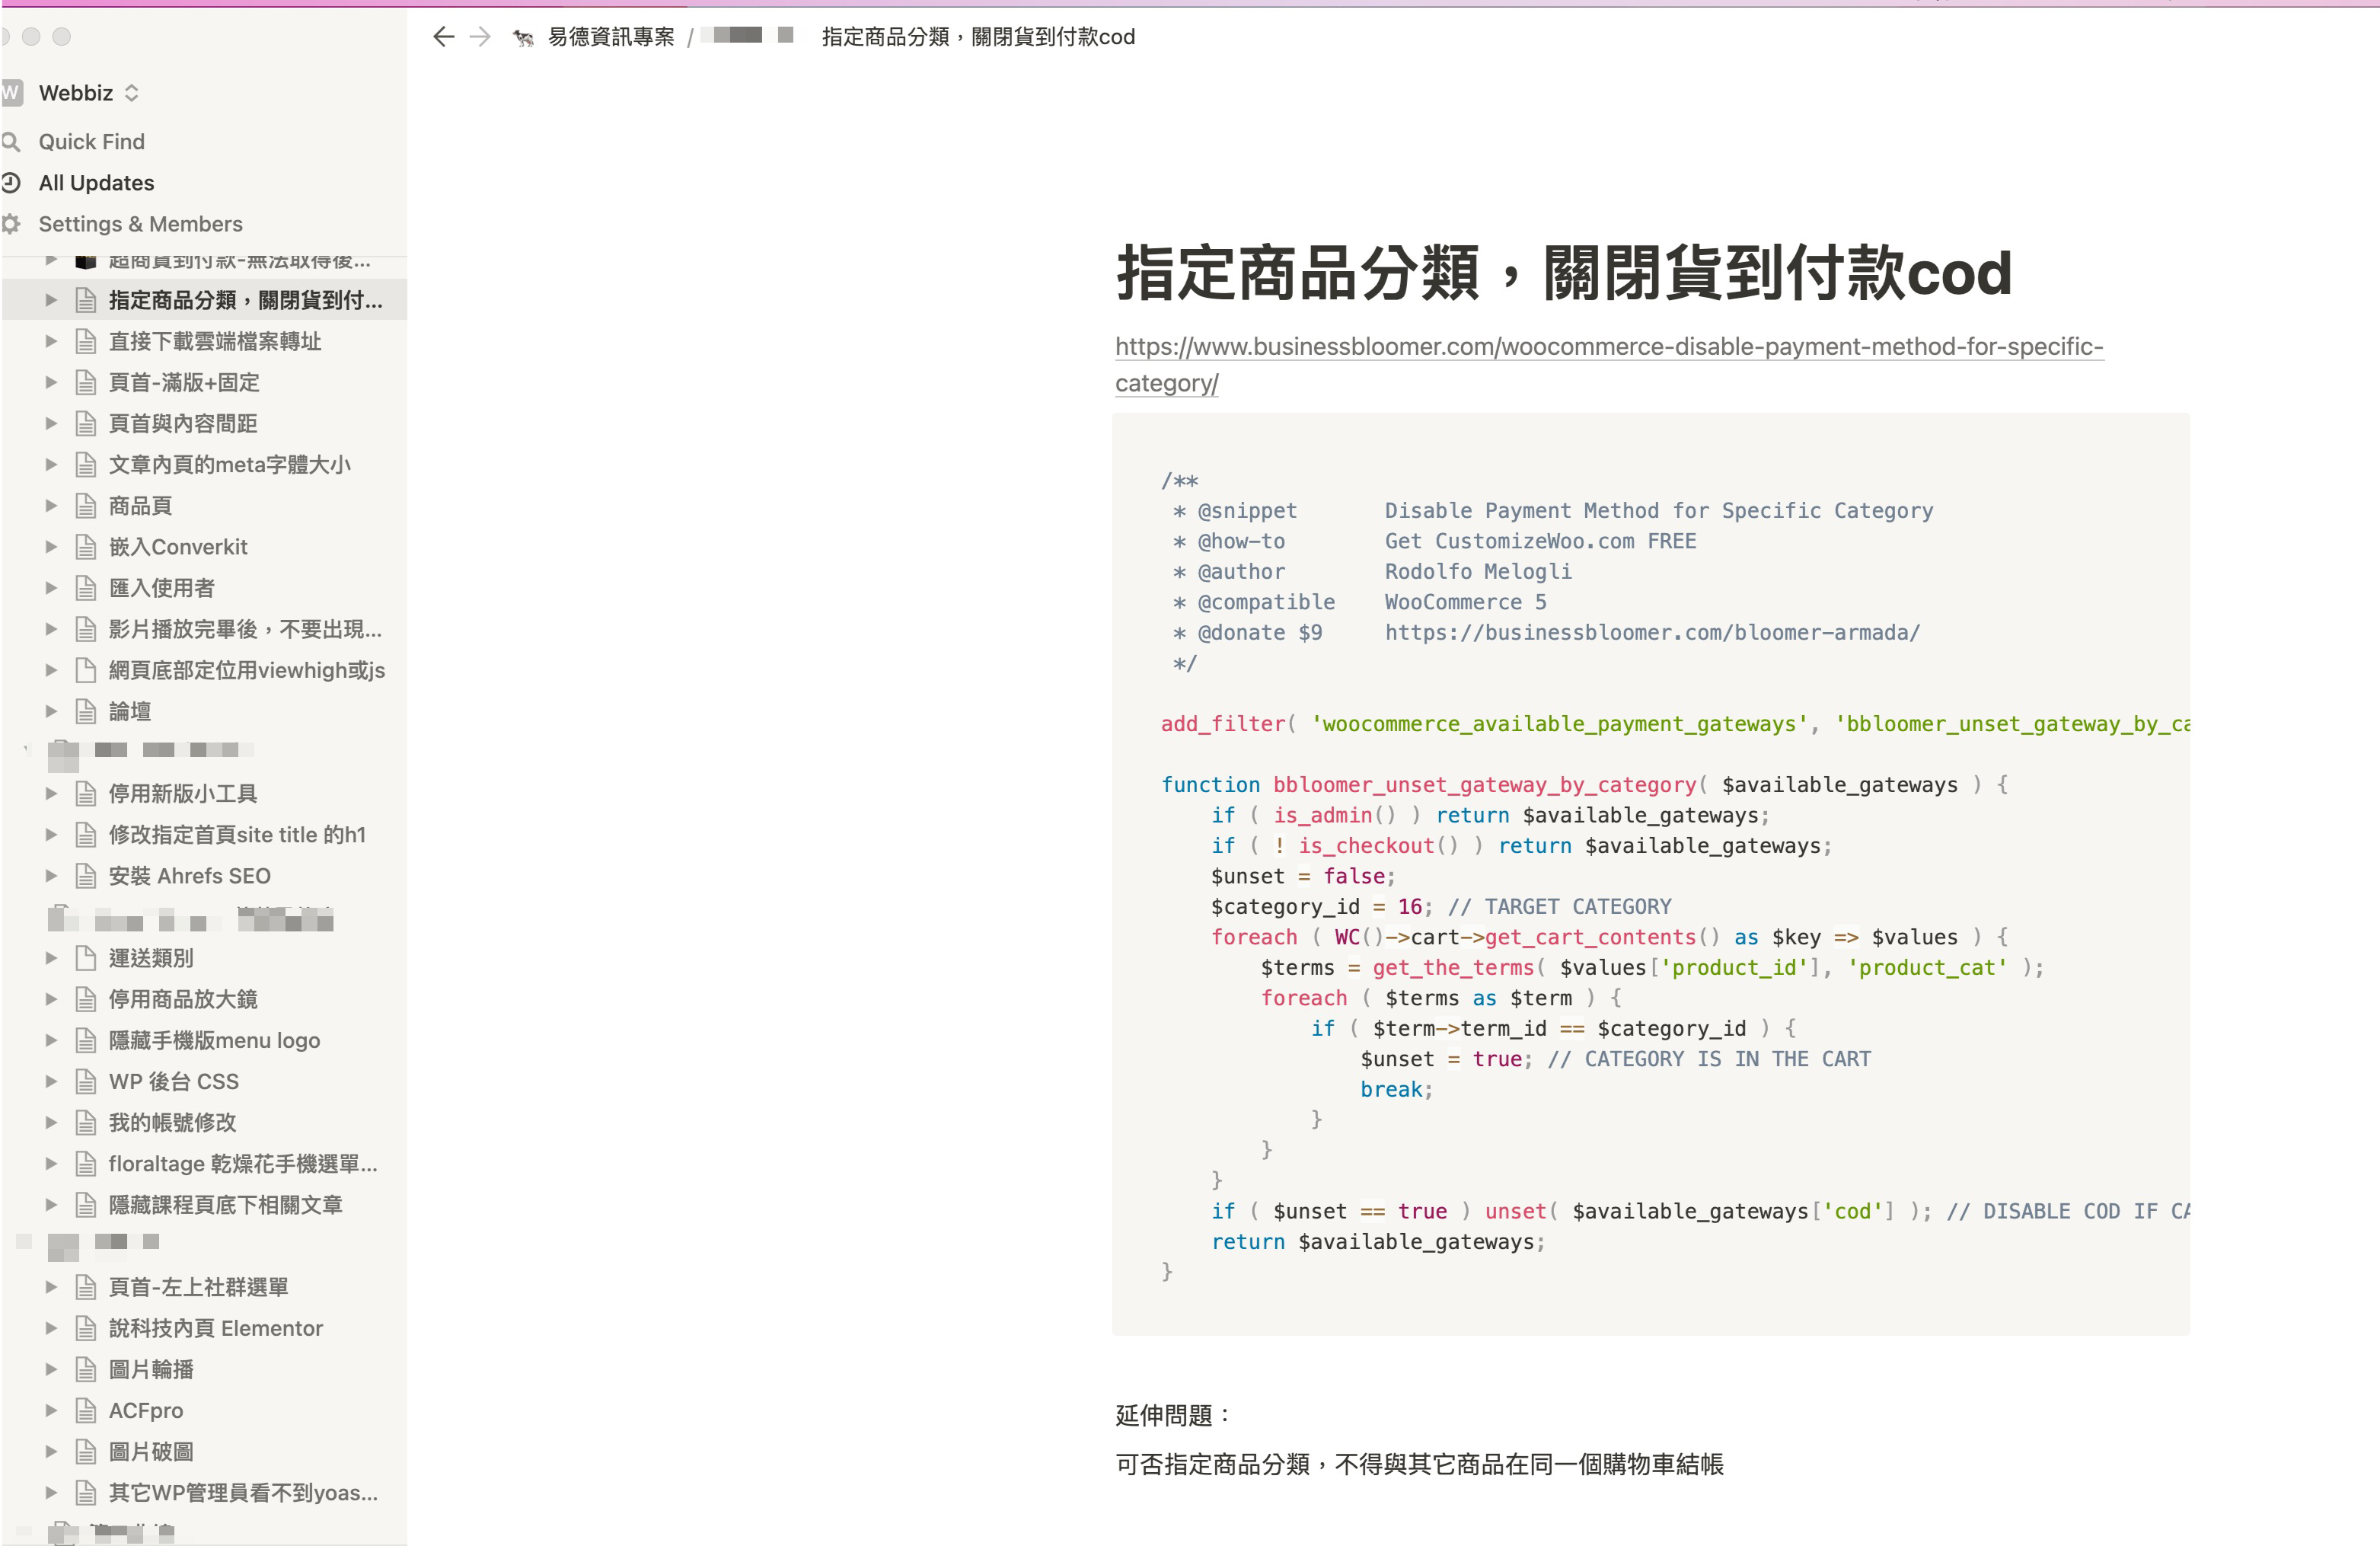Open the ACFpro page
The image size is (2380, 1546).
click(146, 1410)
